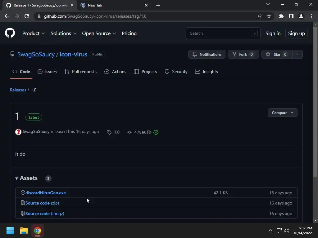Bookmark this page with the star icon

coord(269,16)
